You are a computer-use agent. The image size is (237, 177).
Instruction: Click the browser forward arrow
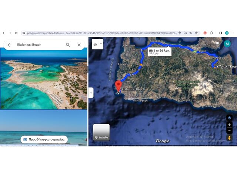10,33
